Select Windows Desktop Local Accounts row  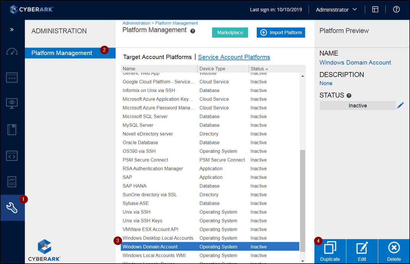(x=210, y=238)
